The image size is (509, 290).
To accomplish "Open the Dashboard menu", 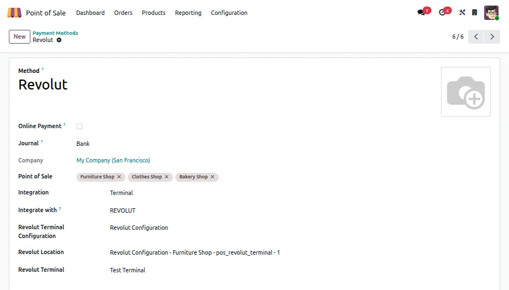I will click(90, 13).
